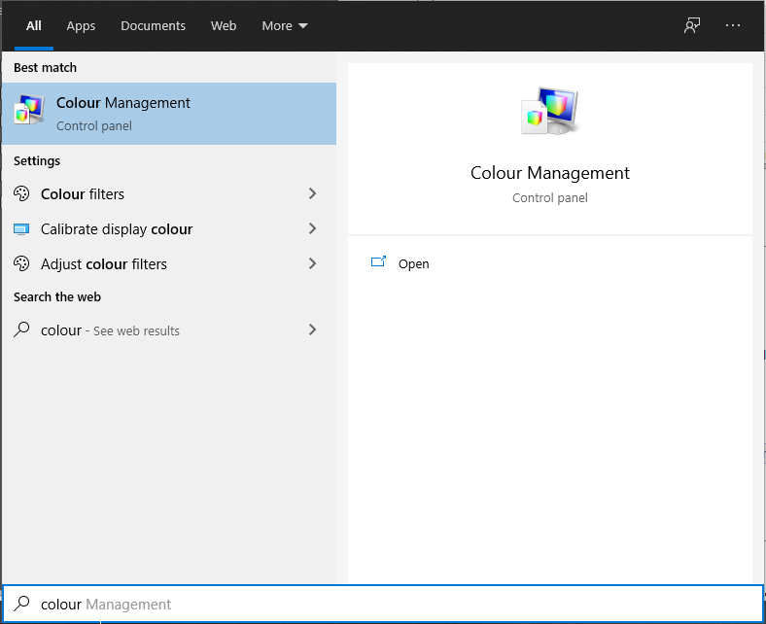The image size is (766, 624).
Task: Select the Web tab
Action: (x=224, y=26)
